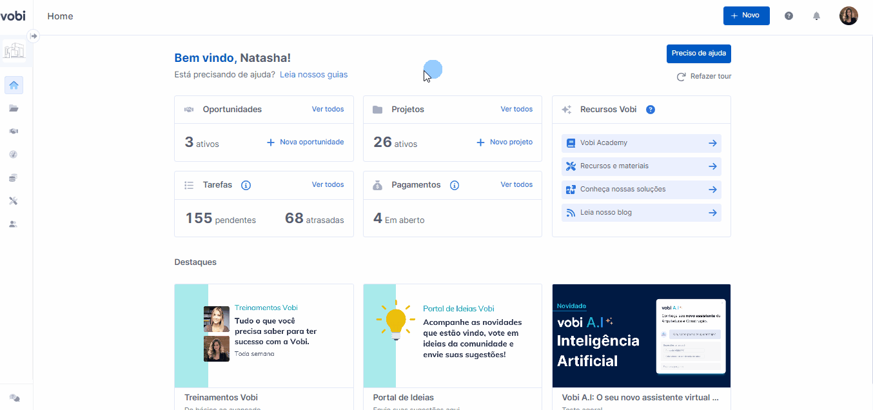Viewport: 873px width, 410px height.
Task: Open the user profile avatar
Action: pos(848,16)
